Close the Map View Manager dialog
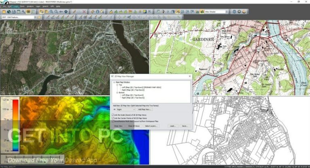The image size is (310, 168). tap(190, 76)
